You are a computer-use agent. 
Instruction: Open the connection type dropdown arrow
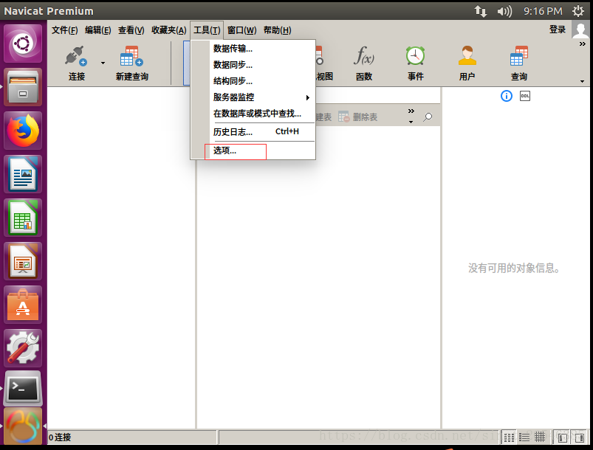103,63
